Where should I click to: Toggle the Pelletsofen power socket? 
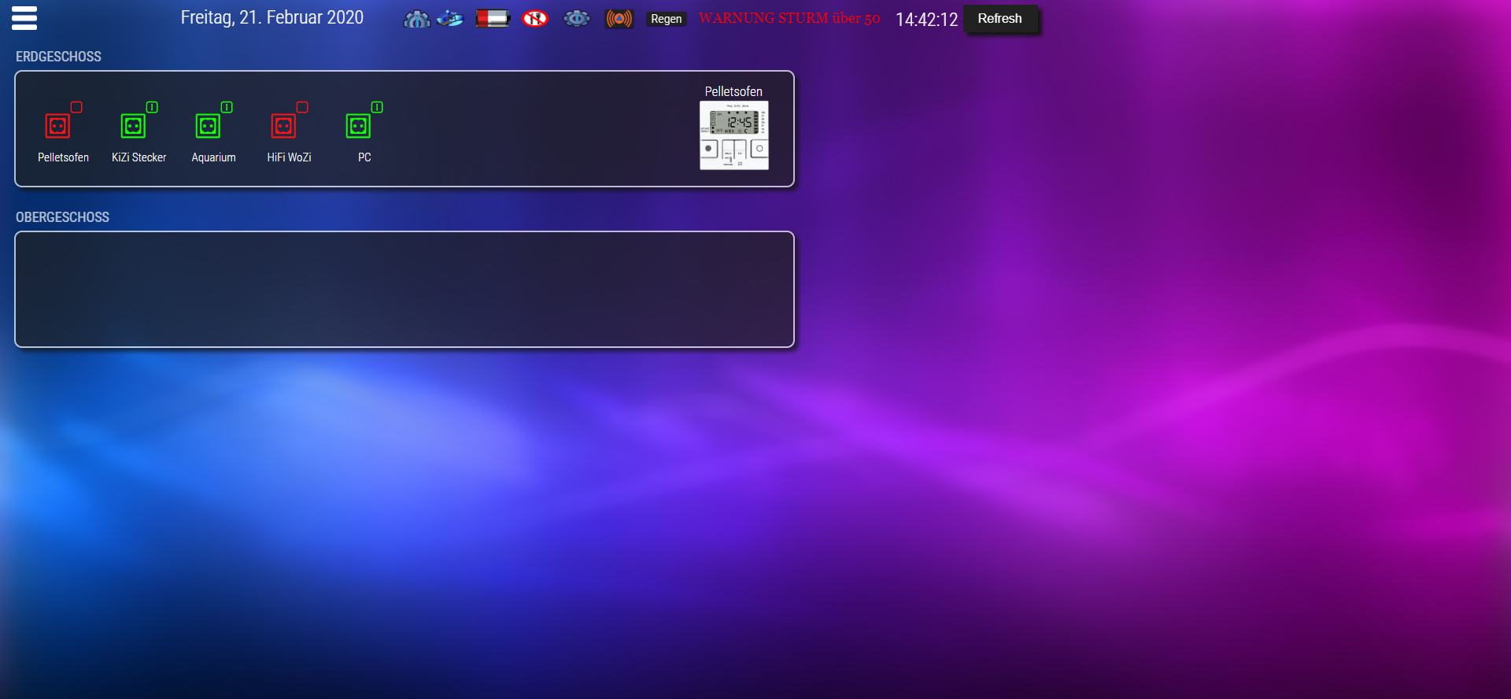pyautogui.click(x=58, y=126)
